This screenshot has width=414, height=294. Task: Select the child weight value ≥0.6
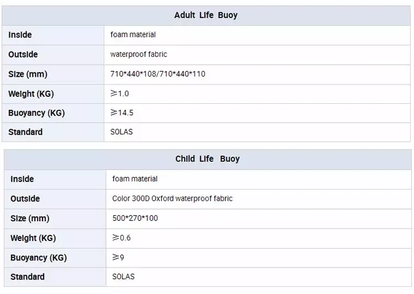click(x=121, y=238)
